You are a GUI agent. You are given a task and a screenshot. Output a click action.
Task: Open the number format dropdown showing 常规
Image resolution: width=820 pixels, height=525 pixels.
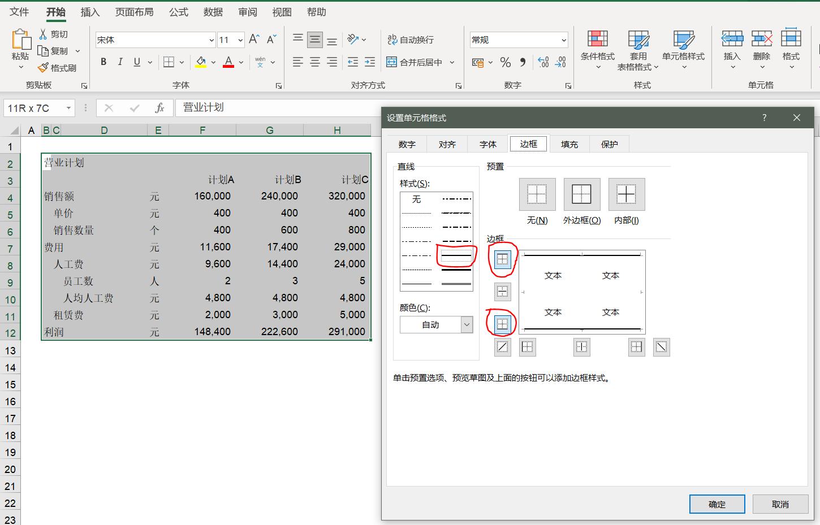click(563, 40)
